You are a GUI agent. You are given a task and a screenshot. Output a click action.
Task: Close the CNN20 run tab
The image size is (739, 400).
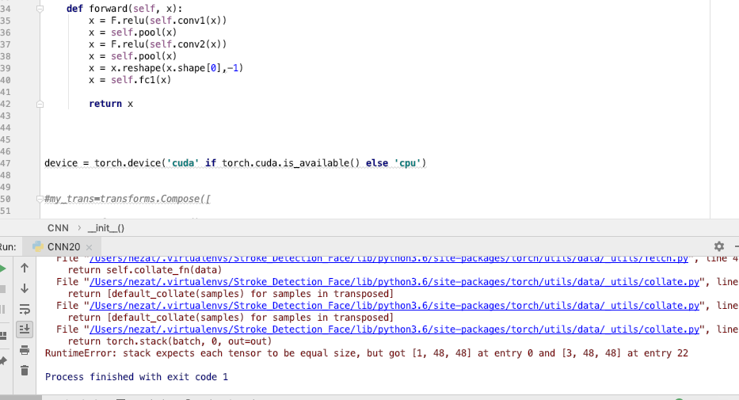coord(89,247)
